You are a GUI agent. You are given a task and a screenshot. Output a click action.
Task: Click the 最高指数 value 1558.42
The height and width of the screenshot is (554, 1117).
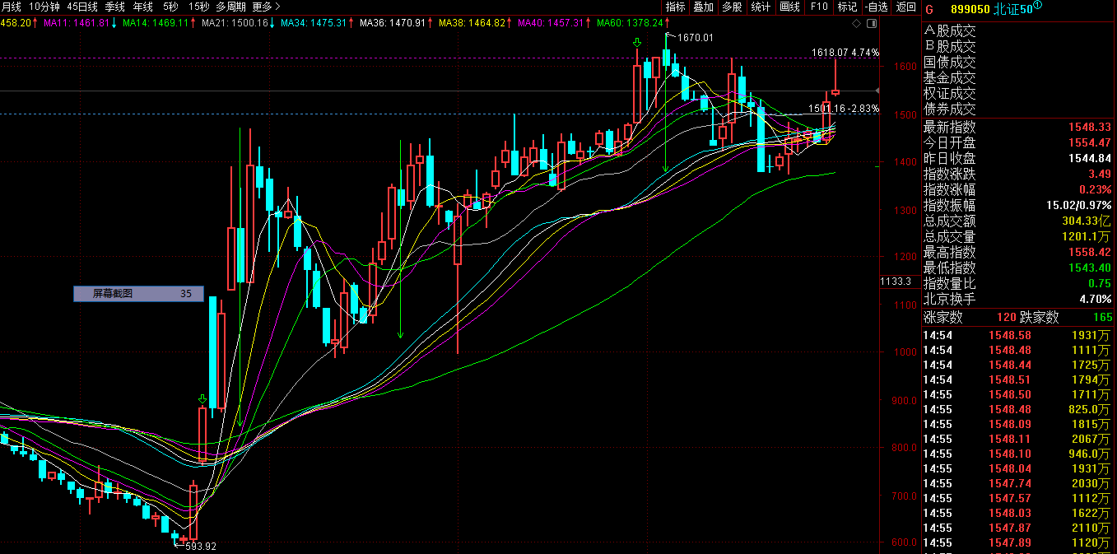[1090, 253]
